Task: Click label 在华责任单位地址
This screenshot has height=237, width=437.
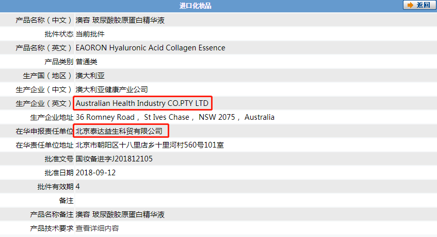Action: (x=44, y=145)
